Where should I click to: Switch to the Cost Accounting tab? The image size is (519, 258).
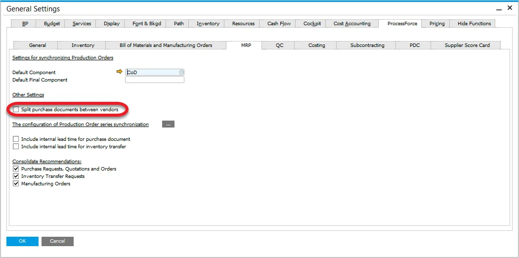coord(351,24)
